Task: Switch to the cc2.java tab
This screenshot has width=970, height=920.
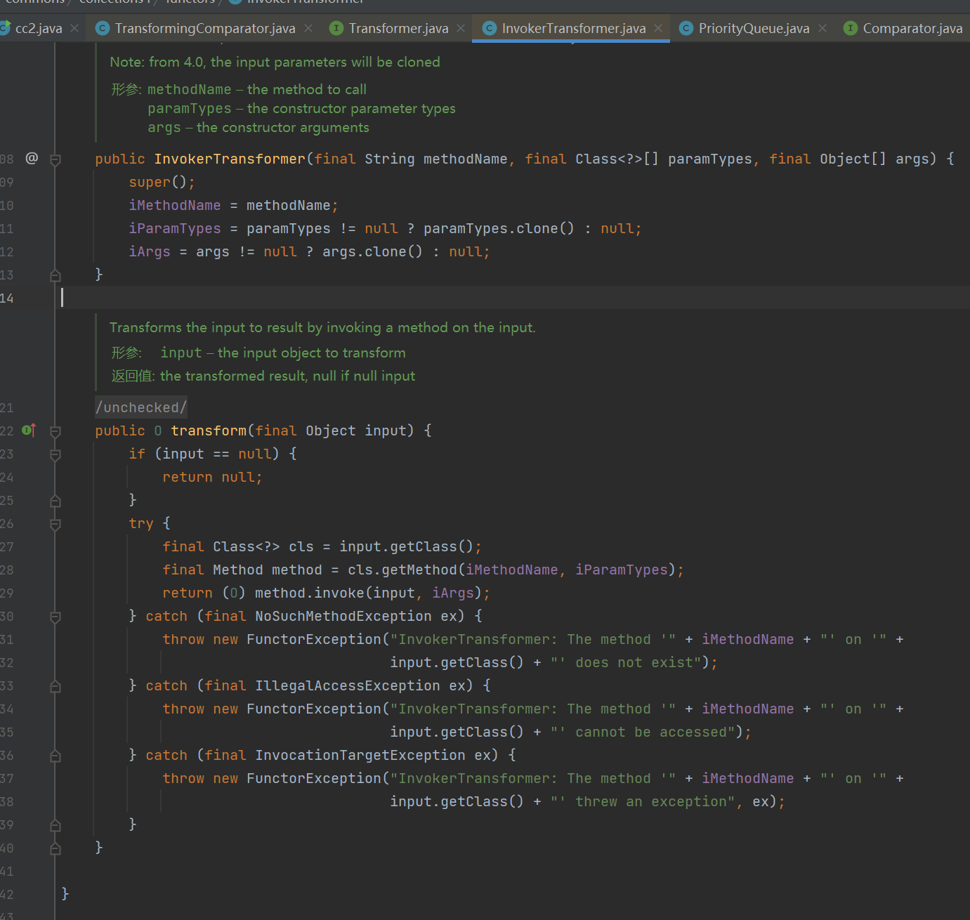Action: pos(38,28)
